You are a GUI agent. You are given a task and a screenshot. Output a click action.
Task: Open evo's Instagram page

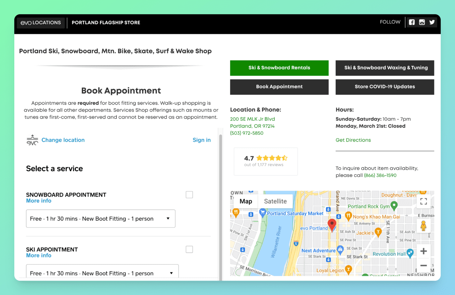pyautogui.click(x=422, y=22)
